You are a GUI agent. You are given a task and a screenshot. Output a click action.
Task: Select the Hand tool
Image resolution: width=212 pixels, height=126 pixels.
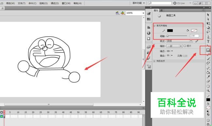point(208,86)
